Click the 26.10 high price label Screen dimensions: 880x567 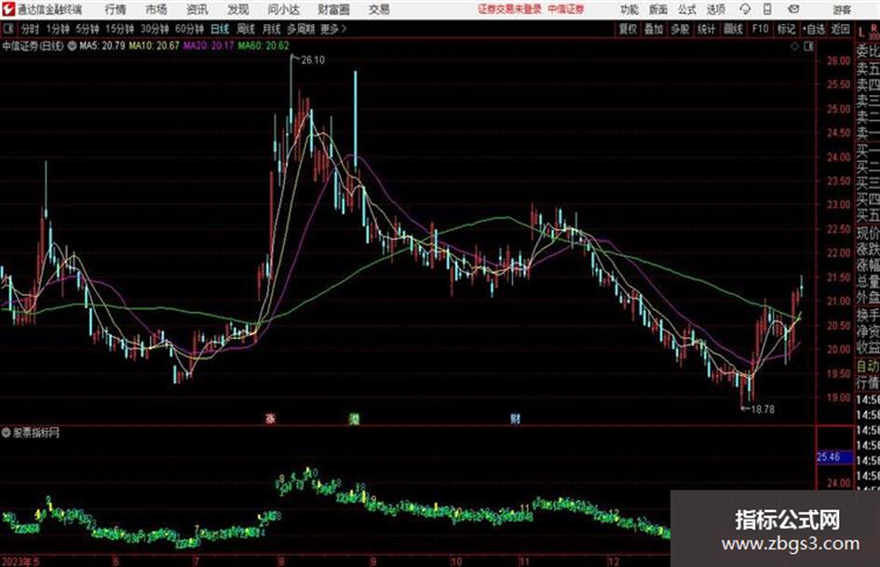(x=313, y=61)
